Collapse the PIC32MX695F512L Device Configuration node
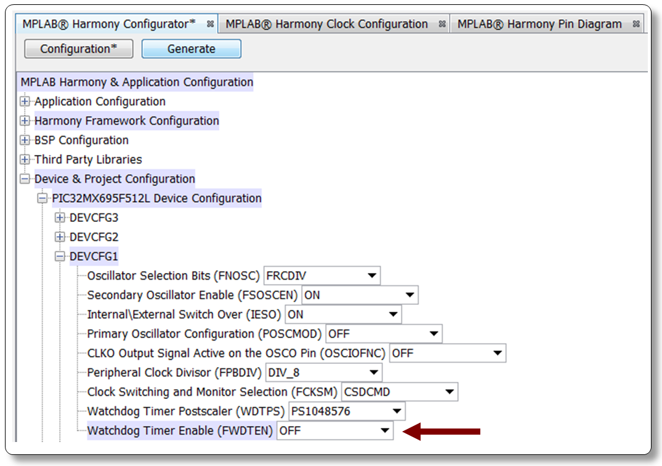Image resolution: width=662 pixels, height=466 pixels. (42, 199)
